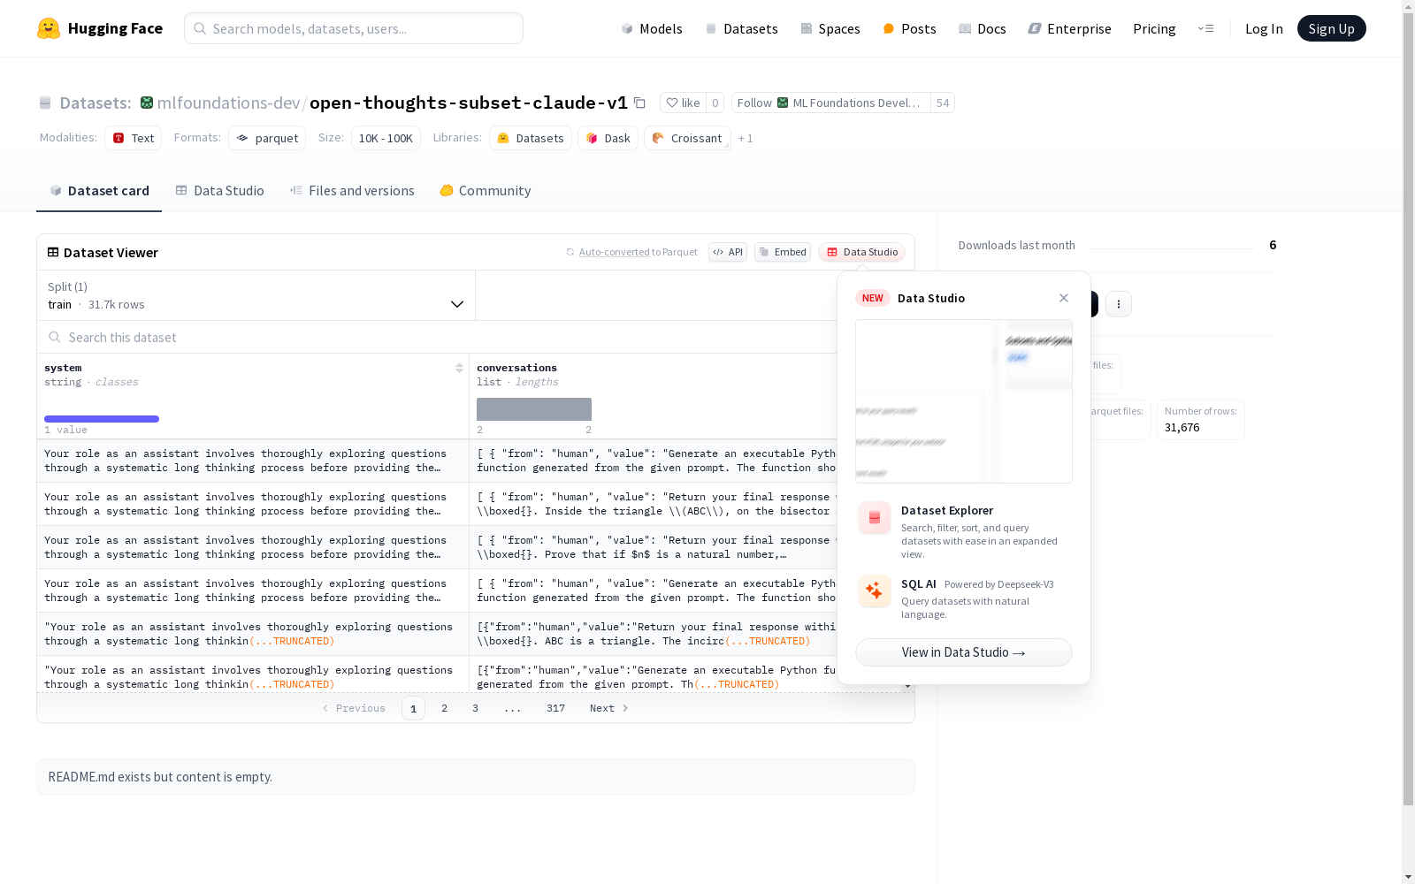
Task: Click View in Data Studio button
Action: tap(964, 652)
